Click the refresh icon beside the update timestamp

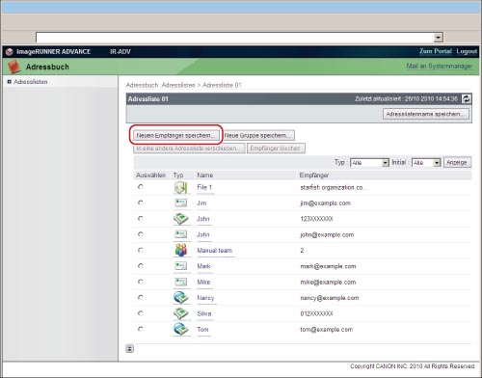[x=467, y=99]
